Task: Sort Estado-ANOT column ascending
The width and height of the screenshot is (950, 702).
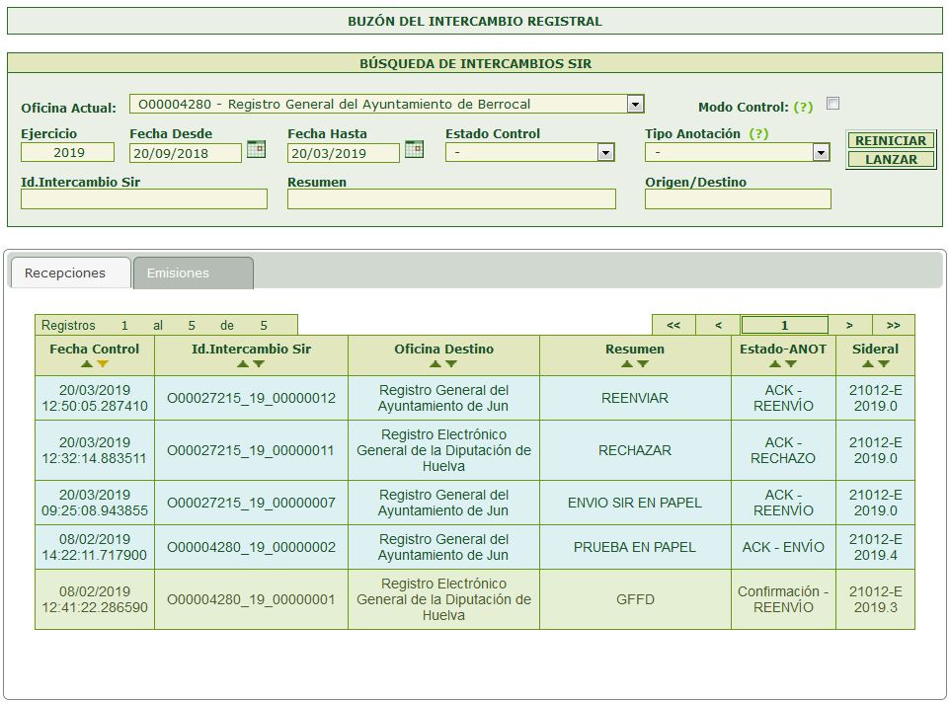Action: pos(775,364)
